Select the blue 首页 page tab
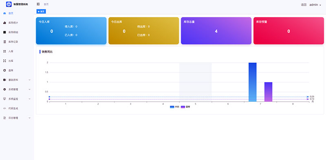The width and height of the screenshot is (326, 160). (41, 11)
